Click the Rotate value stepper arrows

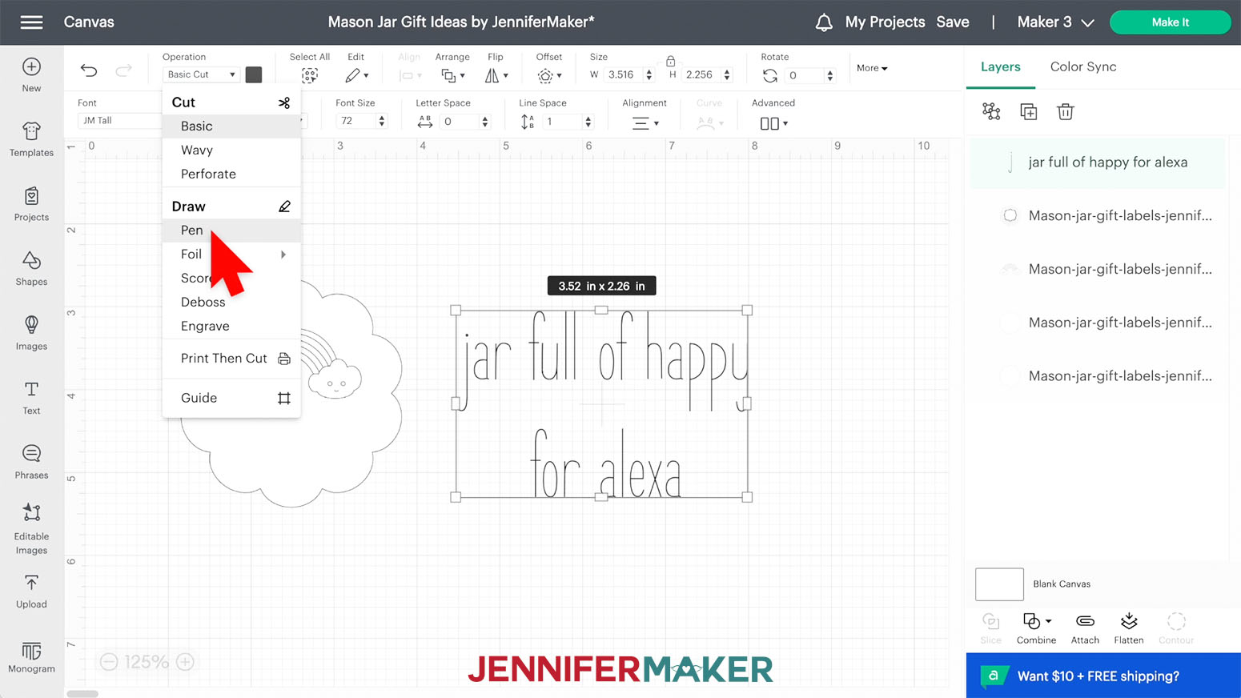click(x=829, y=75)
